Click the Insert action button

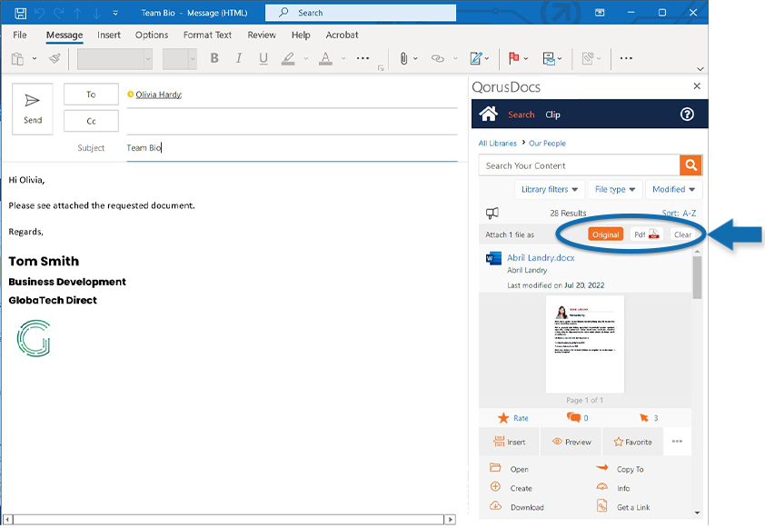coord(509,442)
